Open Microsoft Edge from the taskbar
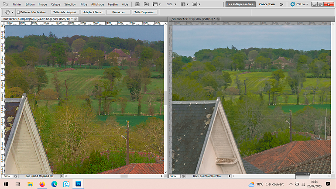Screen dimensions: 336x189 click(54, 184)
